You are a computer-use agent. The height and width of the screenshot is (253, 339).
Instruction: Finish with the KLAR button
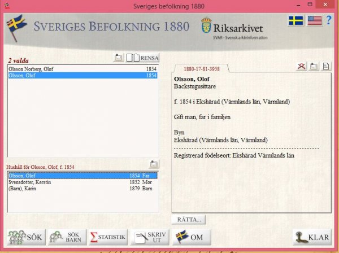point(311,237)
